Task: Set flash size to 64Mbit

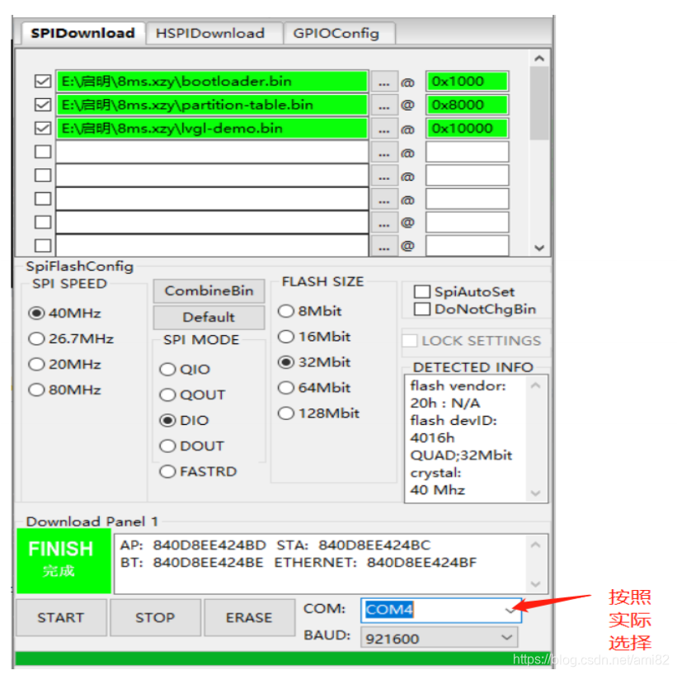Action: [x=314, y=387]
